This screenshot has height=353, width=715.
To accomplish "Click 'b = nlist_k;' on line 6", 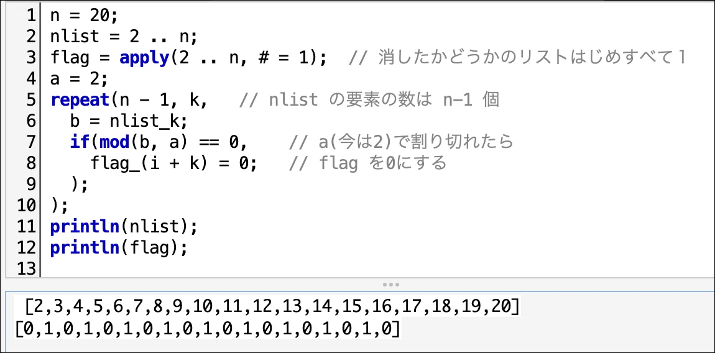I will tap(129, 121).
